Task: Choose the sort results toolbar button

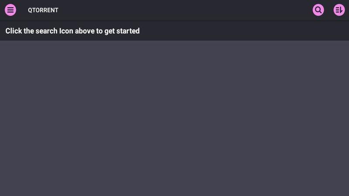Action: coord(339,10)
